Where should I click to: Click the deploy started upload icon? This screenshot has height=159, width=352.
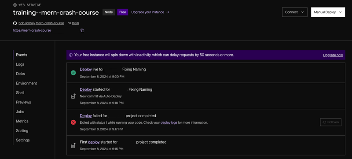tap(73, 96)
